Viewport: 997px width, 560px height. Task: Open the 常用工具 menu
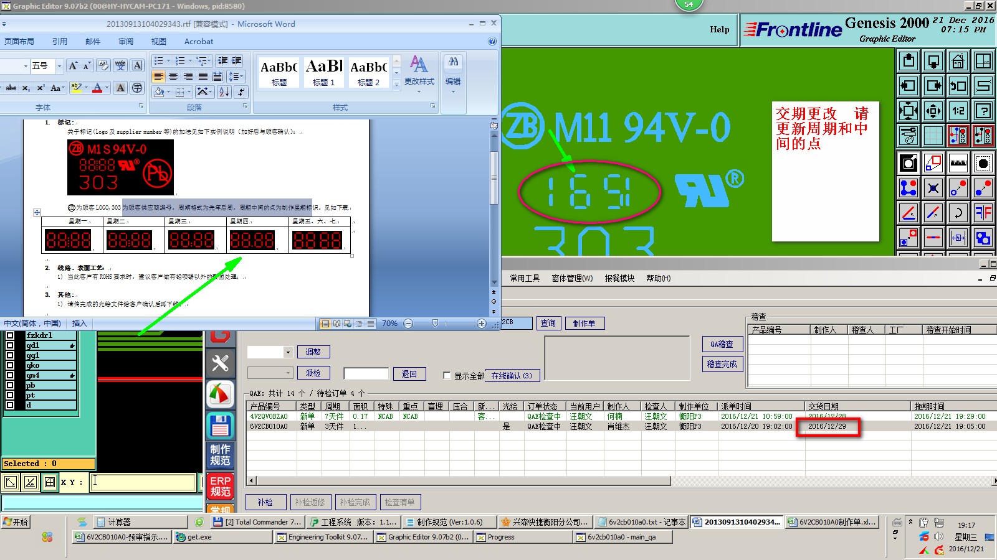(525, 278)
